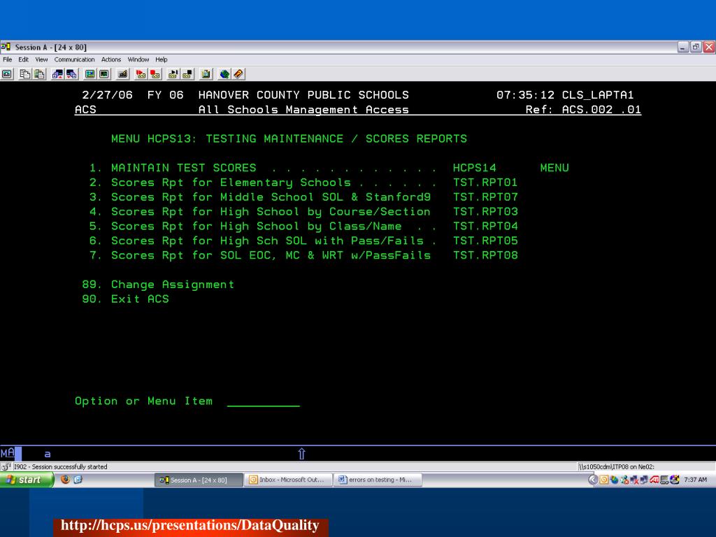Click the Help Index toolbar icon
The width and height of the screenshot is (716, 537).
pyautogui.click(x=238, y=74)
